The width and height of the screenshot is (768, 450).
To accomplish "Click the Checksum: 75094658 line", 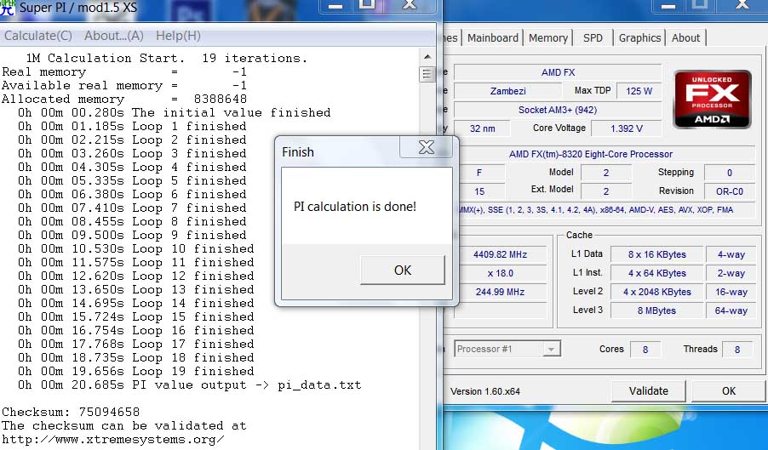I will tap(71, 412).
